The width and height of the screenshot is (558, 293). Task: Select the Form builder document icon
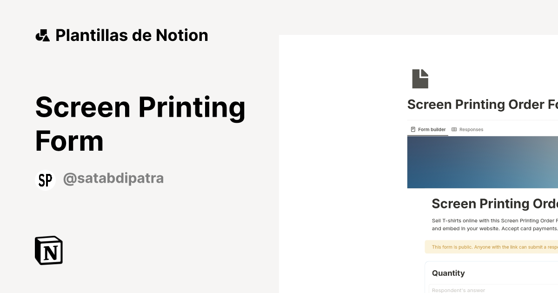tap(413, 129)
